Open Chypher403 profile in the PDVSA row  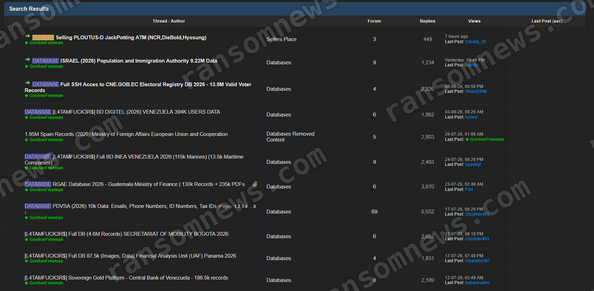point(477,214)
